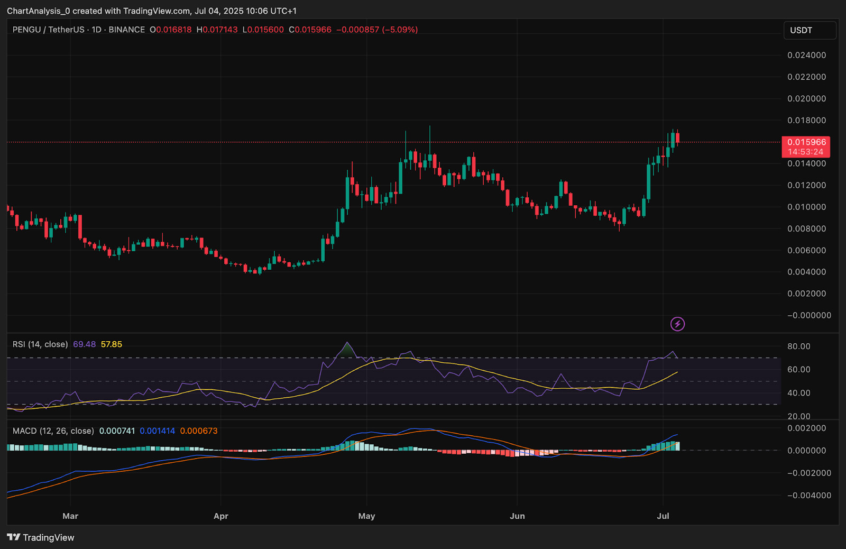The width and height of the screenshot is (846, 549).
Task: Click the 14:53:24 candle countdown timer
Action: (x=805, y=152)
